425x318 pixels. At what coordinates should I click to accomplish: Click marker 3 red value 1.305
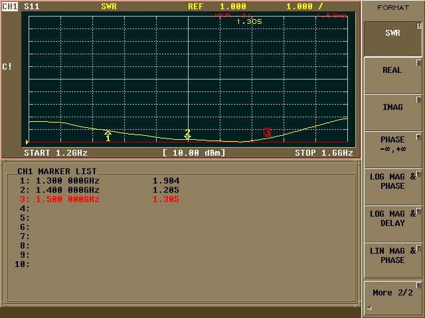[x=166, y=199]
